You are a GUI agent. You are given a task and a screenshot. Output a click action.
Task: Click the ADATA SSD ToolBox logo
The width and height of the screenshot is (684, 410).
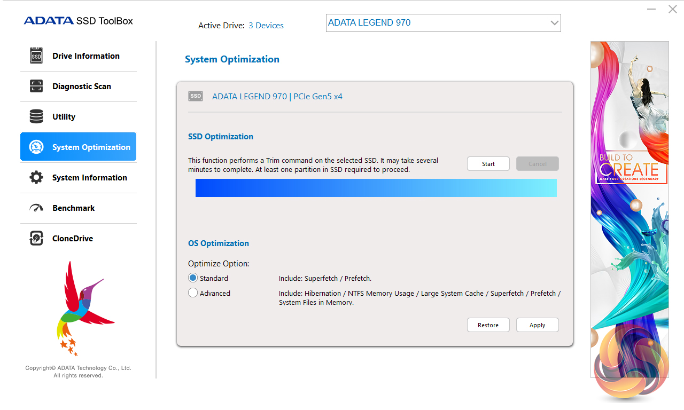(x=79, y=21)
